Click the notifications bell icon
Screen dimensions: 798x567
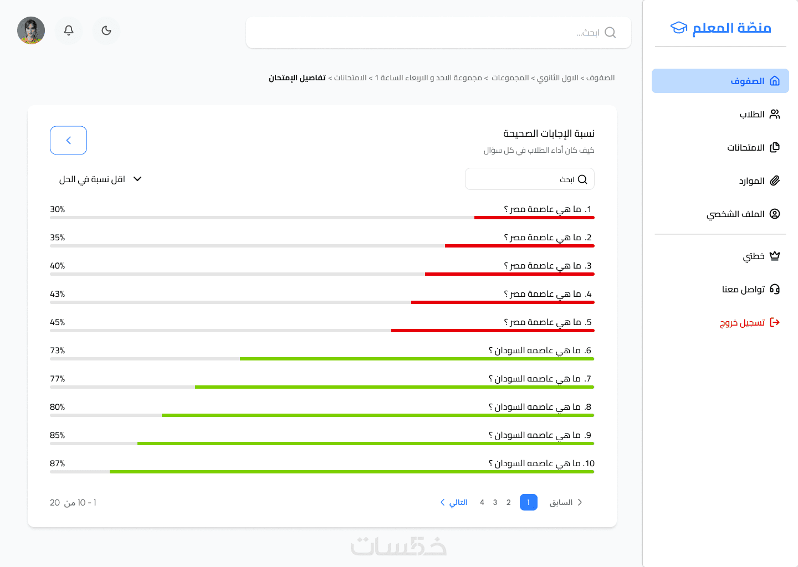point(69,30)
